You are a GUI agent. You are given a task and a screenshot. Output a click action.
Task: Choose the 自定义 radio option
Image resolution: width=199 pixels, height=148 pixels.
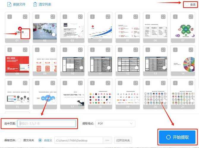click(40, 140)
